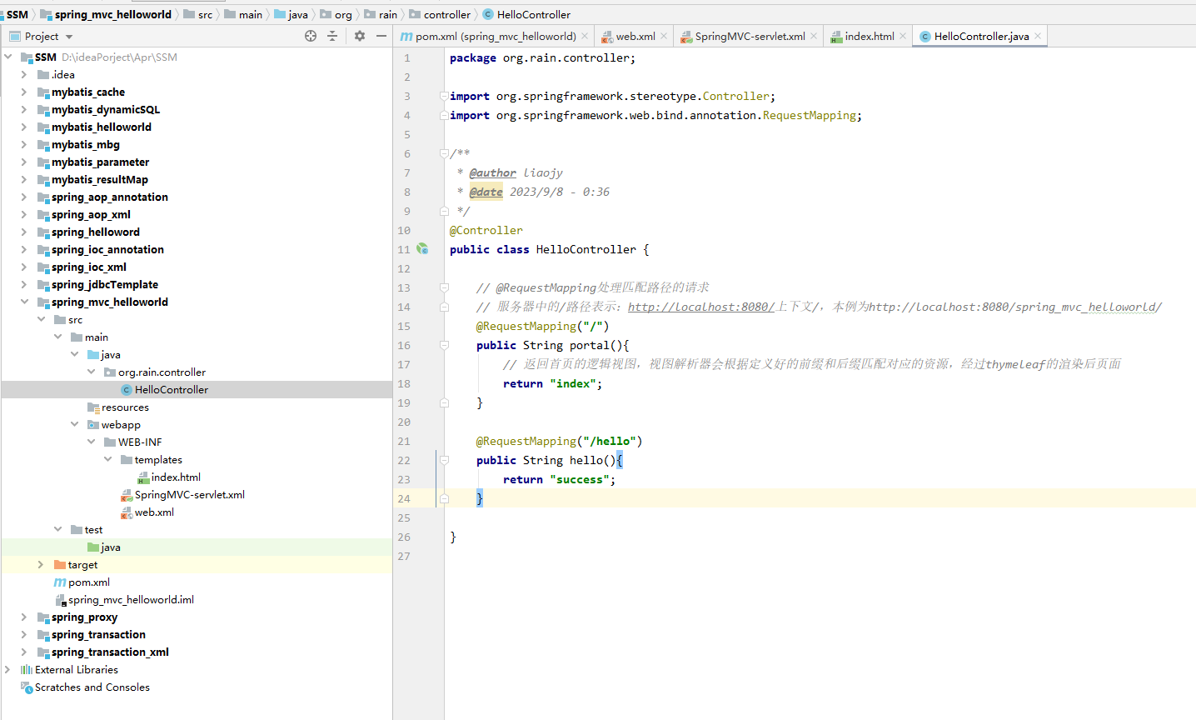Expand the .idea folder
Image resolution: width=1196 pixels, height=720 pixels.
point(24,74)
